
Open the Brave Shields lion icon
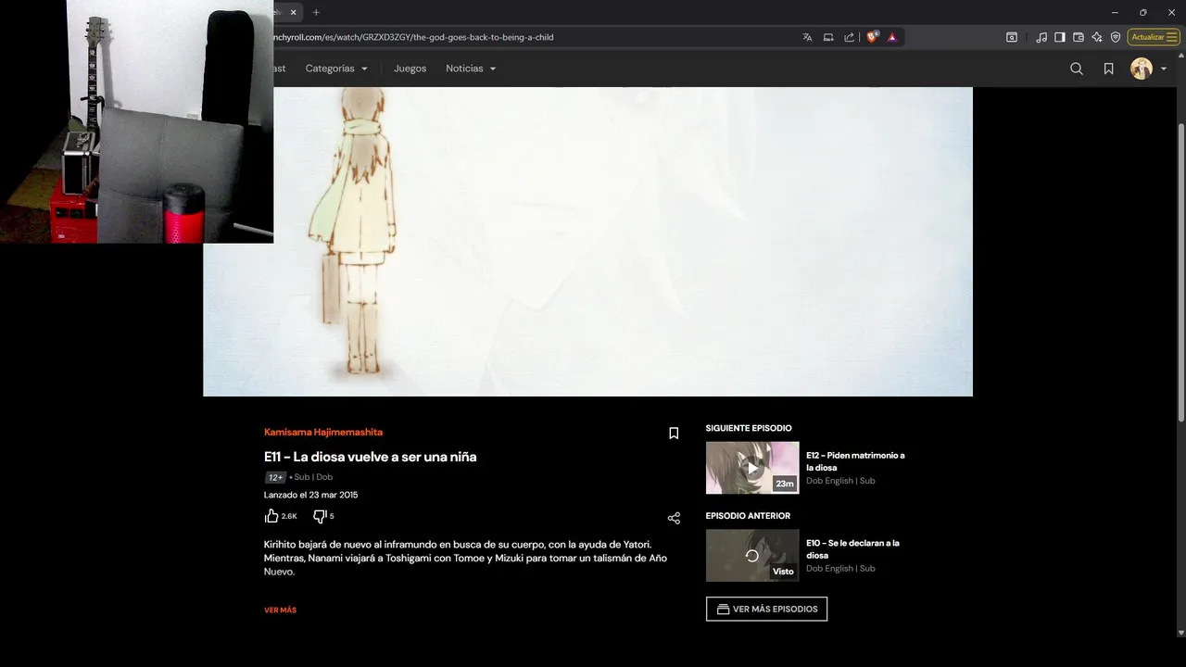click(872, 37)
